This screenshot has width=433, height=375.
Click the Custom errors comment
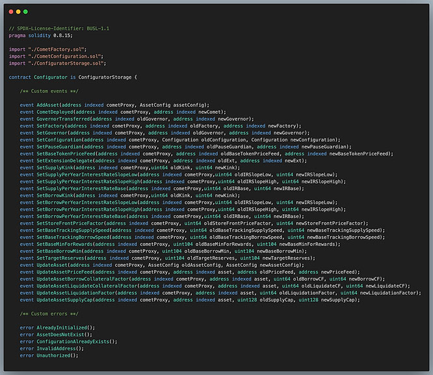point(49,314)
